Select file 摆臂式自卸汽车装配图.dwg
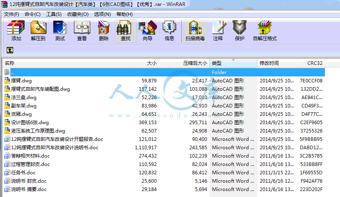This screenshot has height=197, width=340. pos(40,89)
